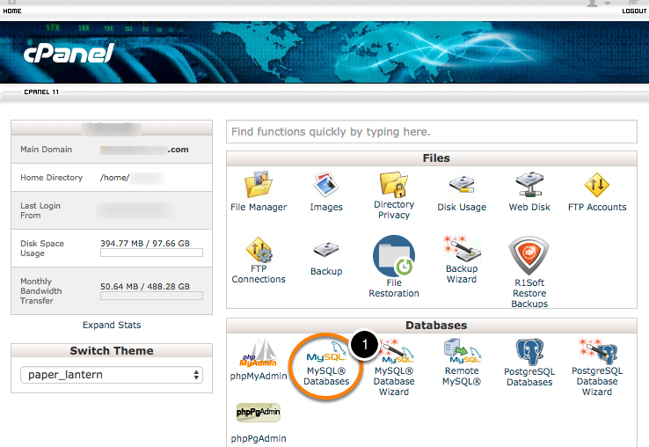This screenshot has height=447, width=649.
Task: Open the Remote MySQL icon
Action: (462, 351)
